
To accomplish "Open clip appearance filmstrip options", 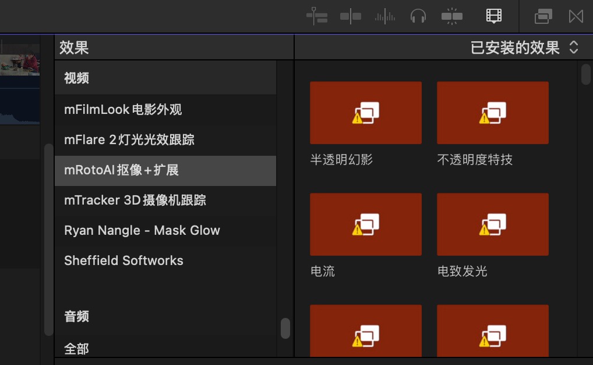I will point(494,16).
